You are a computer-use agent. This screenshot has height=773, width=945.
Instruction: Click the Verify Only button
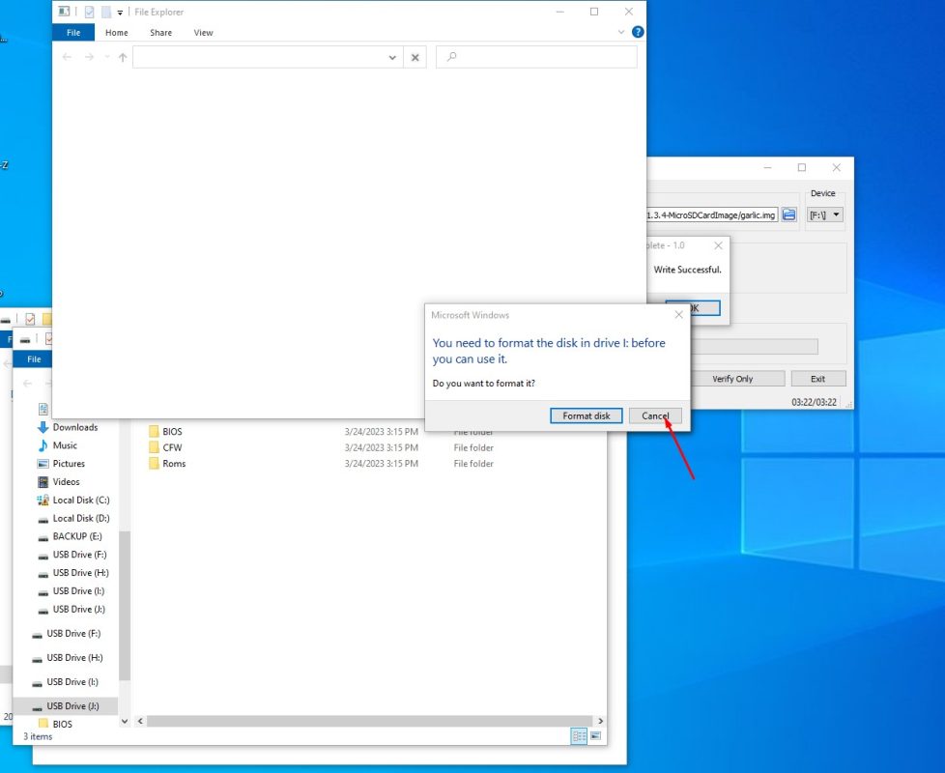731,379
